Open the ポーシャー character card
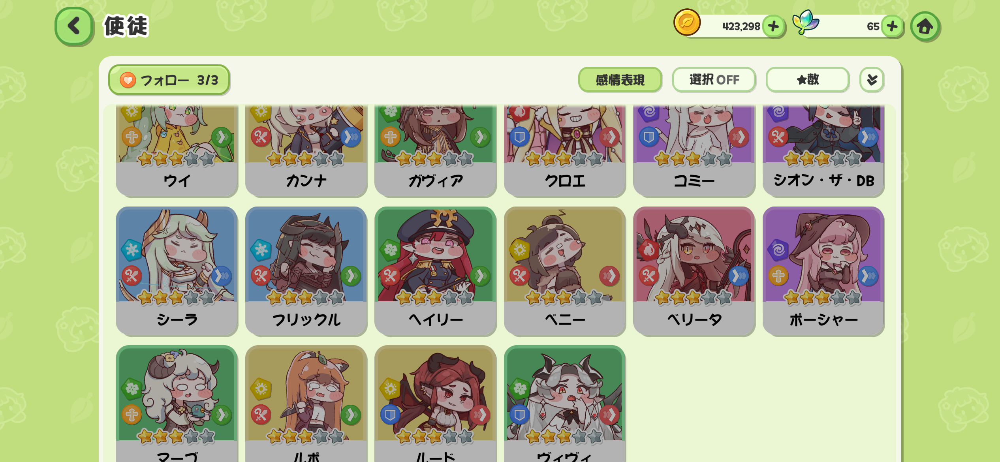Viewport: 1000px width, 462px height. point(823,271)
